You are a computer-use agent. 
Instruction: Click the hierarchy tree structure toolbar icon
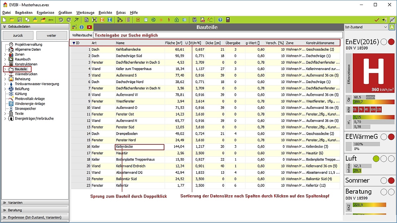click(x=120, y=20)
